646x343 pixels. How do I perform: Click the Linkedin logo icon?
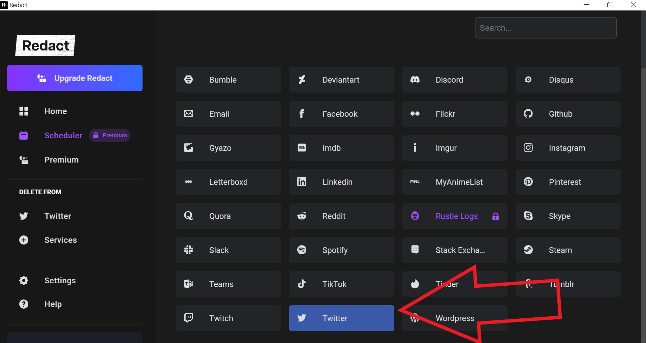[x=302, y=182]
